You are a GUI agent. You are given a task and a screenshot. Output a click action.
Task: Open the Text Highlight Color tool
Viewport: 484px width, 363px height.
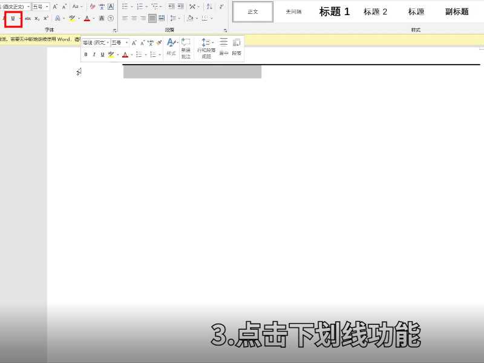(73, 18)
